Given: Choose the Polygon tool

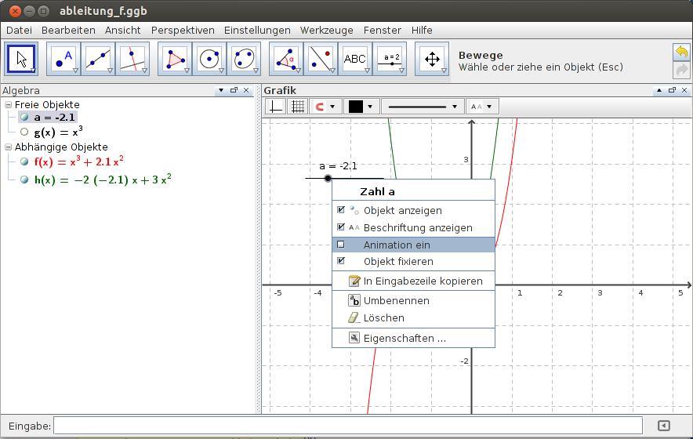Looking at the screenshot, I should [174, 59].
